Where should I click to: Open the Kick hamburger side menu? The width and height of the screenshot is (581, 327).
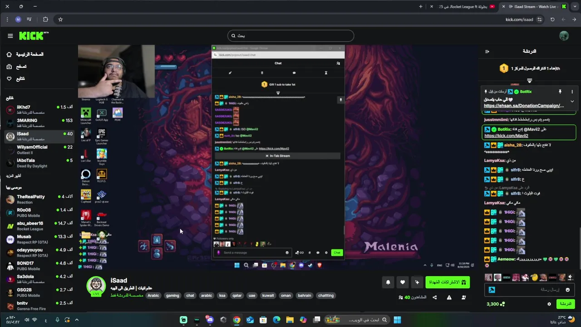pos(10,35)
